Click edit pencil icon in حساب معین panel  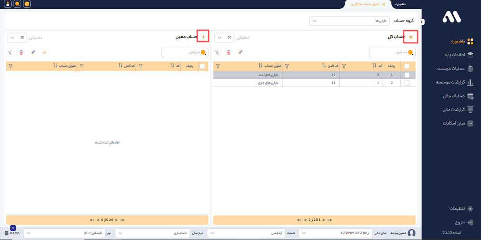(33, 52)
